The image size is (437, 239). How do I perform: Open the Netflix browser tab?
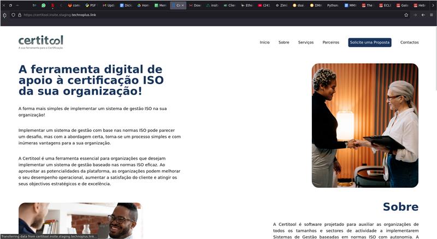point(52,5)
